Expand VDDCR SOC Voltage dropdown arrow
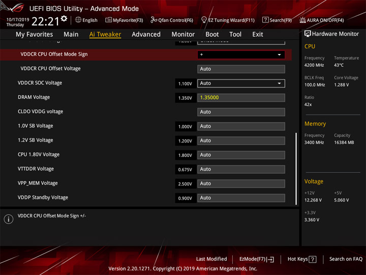 point(279,84)
